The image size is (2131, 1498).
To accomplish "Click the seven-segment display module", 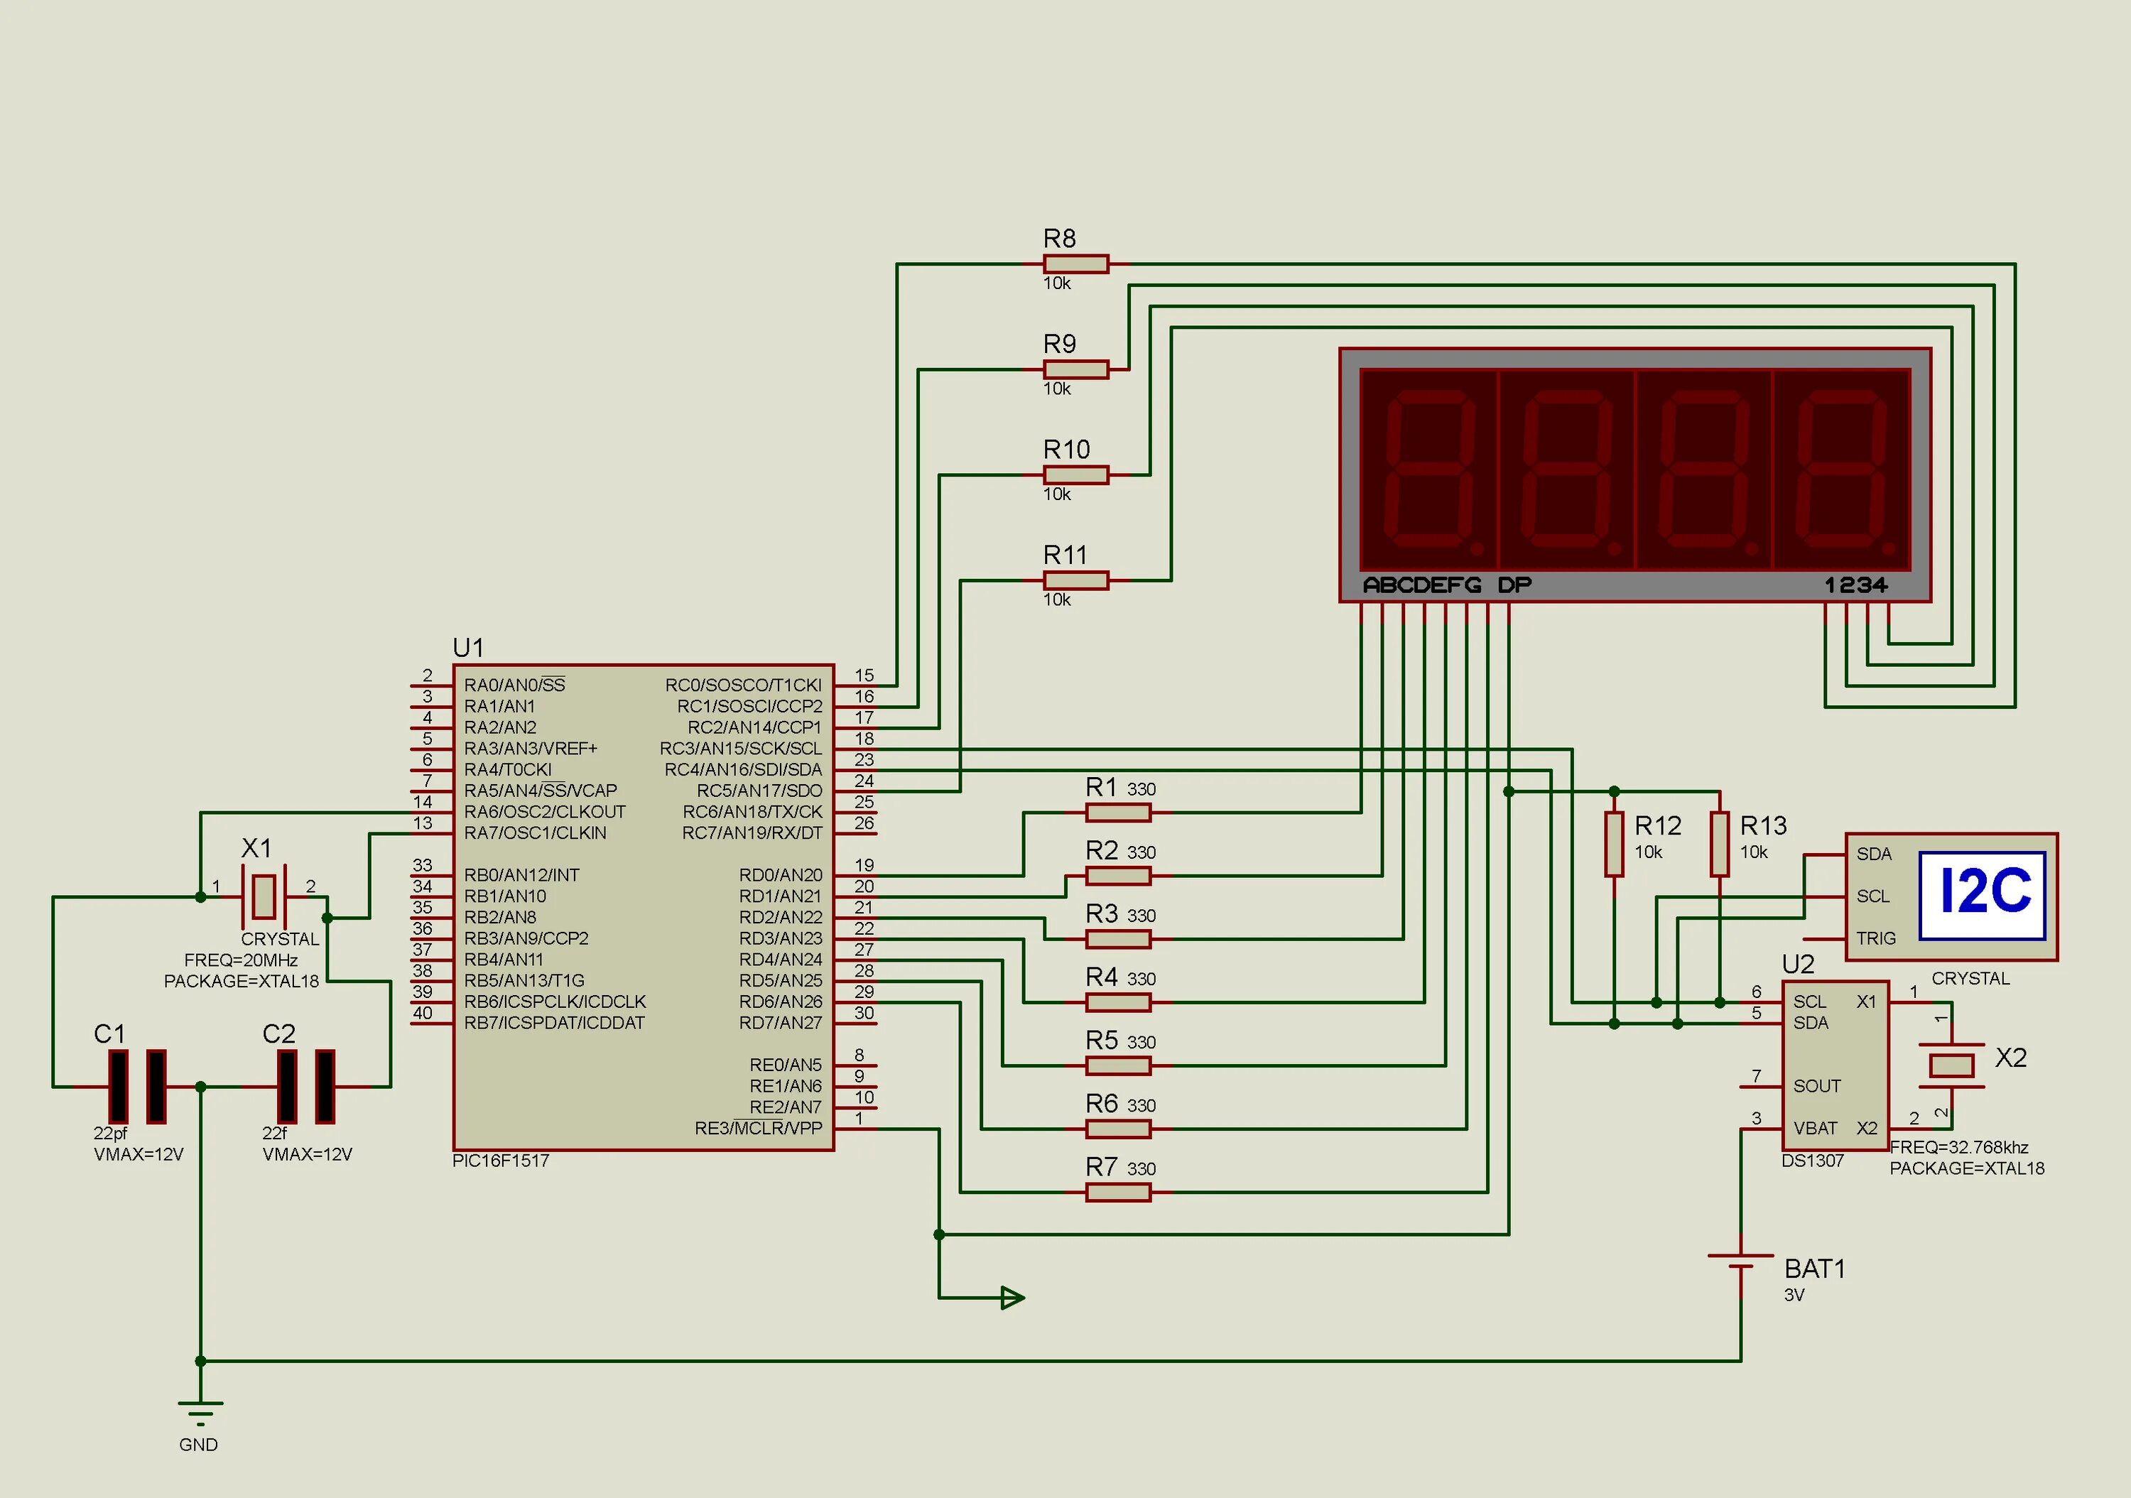I will pos(1634,473).
